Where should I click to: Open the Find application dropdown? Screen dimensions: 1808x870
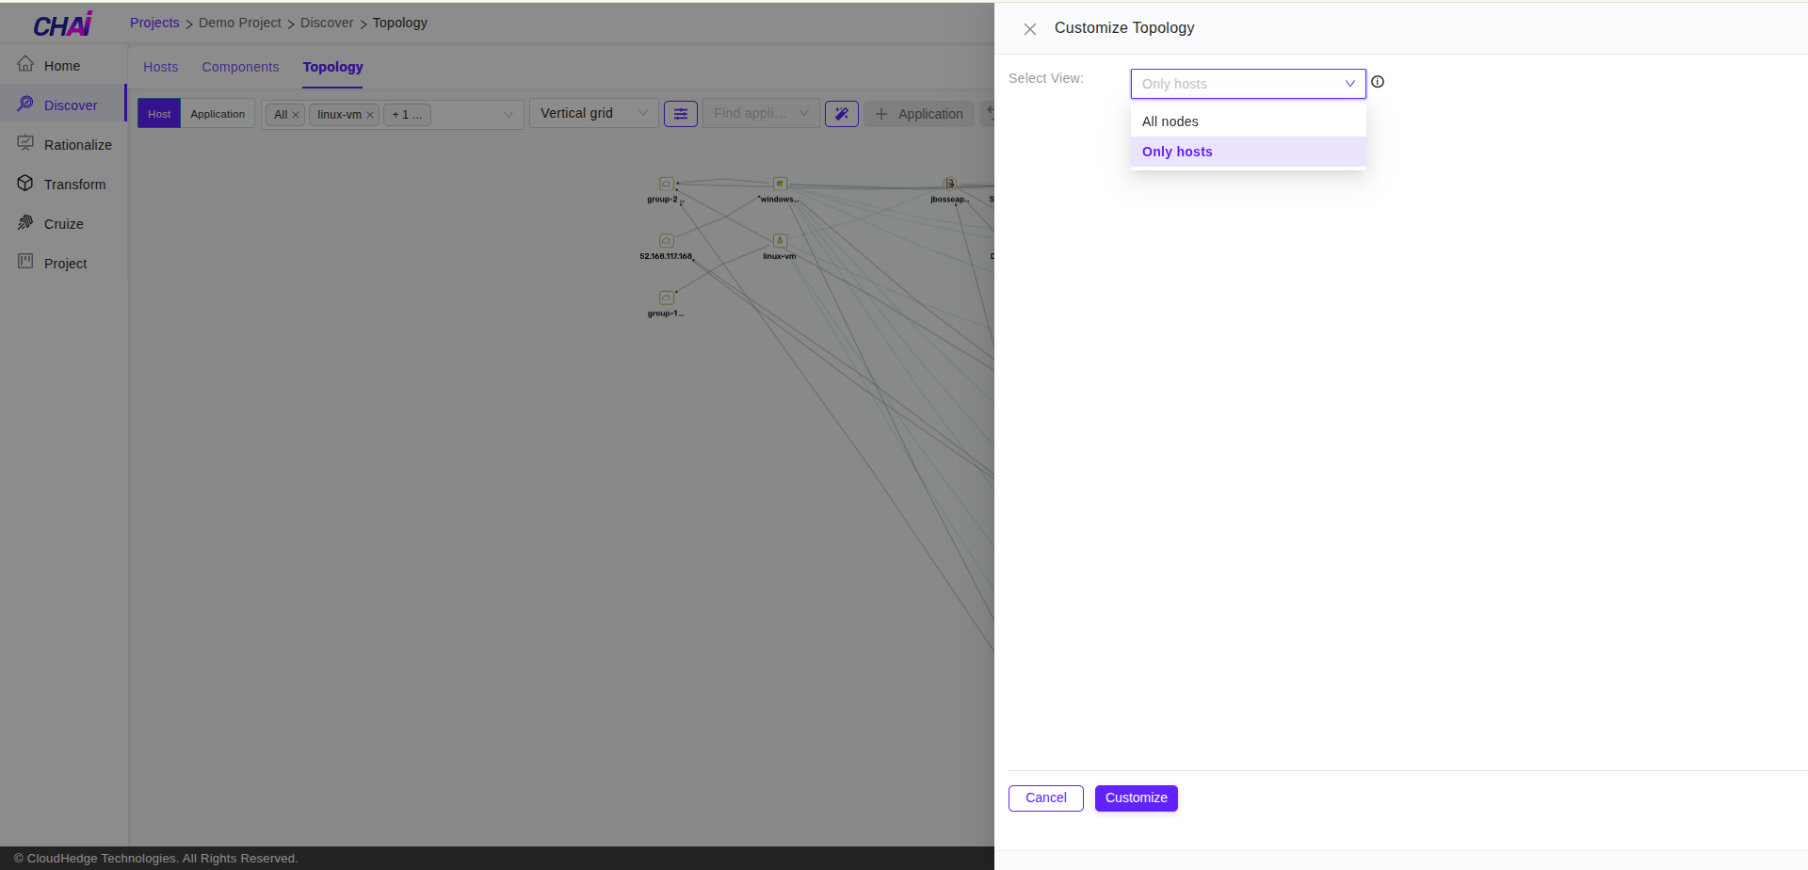tap(760, 113)
